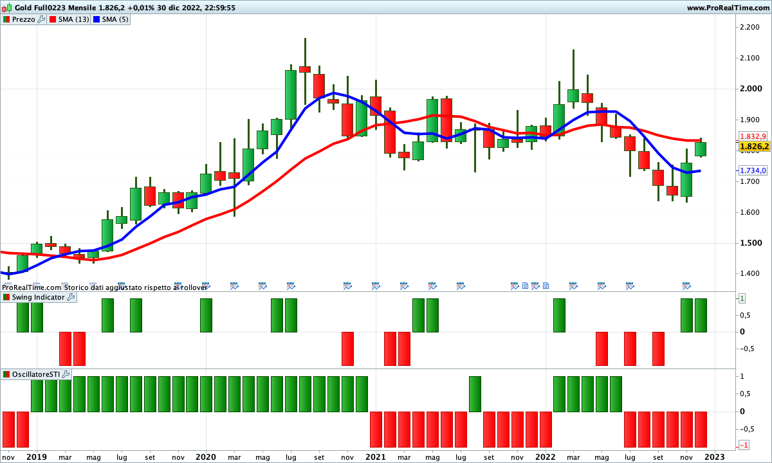Select the SMA (13) legend label
Screen dimensions: 772x463
click(x=73, y=19)
